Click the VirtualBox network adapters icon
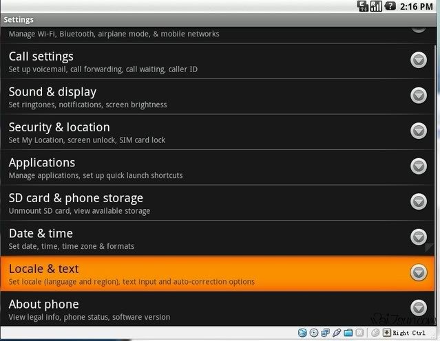440x341 pixels. point(325,333)
